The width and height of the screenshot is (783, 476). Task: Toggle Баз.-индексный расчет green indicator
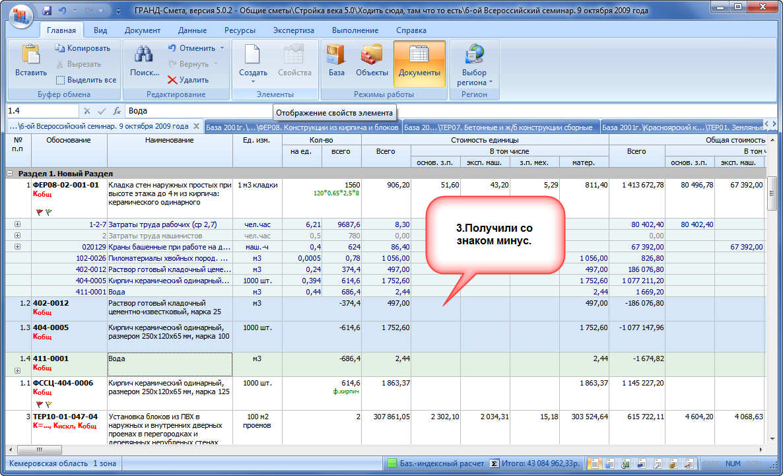[392, 463]
